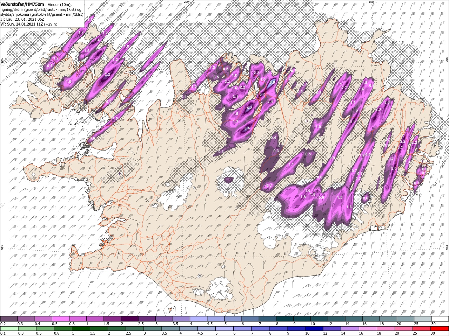Click the bottom legend swatch between 25 and 30

pyautogui.click(x=421, y=329)
